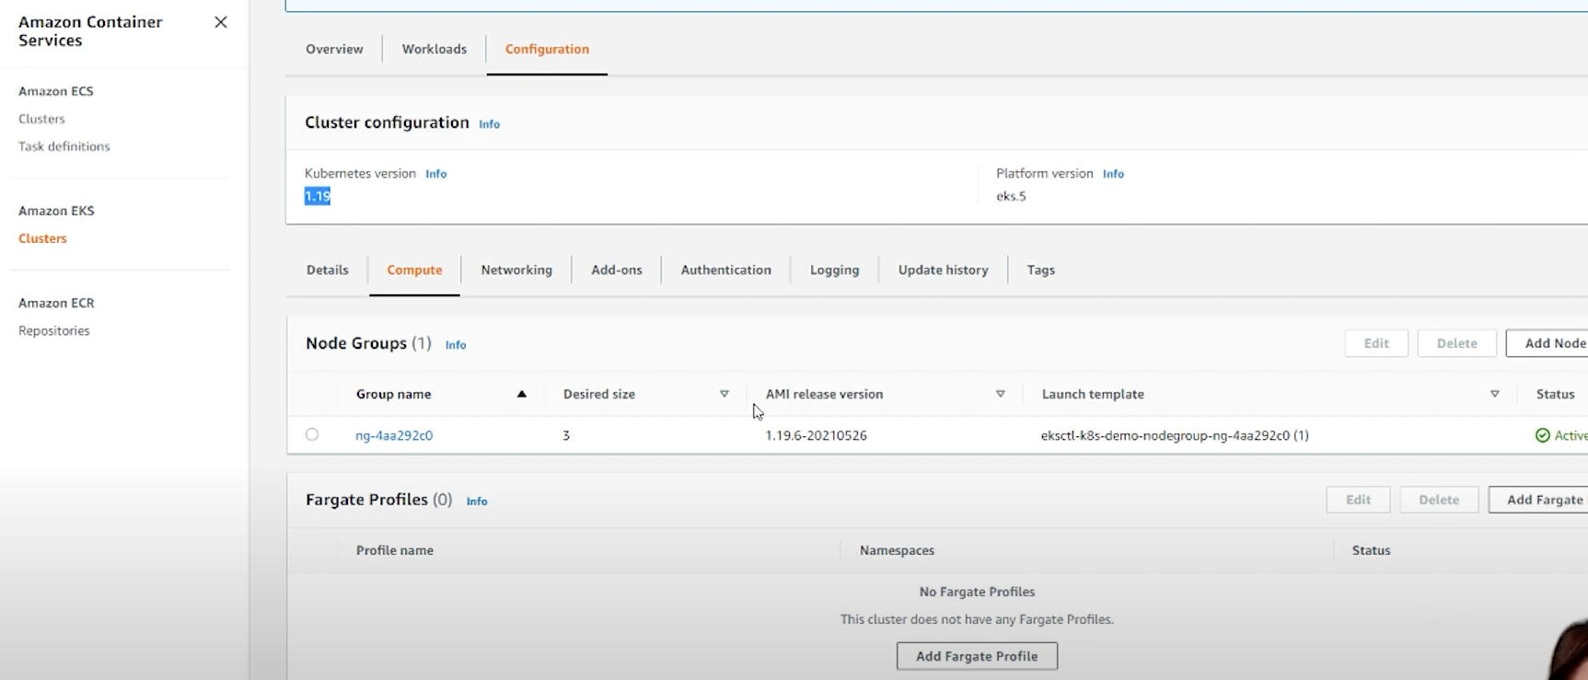Click the Desired size value 3
The height and width of the screenshot is (680, 1588).
click(x=566, y=435)
